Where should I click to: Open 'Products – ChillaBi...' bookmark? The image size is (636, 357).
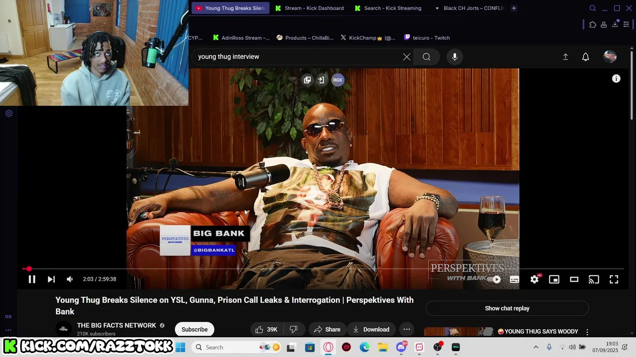(305, 38)
